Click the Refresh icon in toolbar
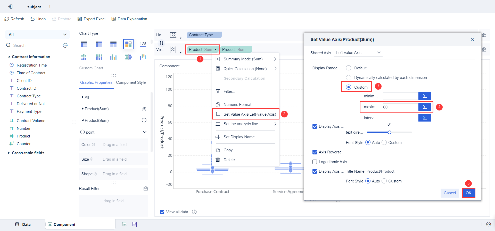Image resolution: width=495 pixels, height=231 pixels. pyautogui.click(x=7, y=19)
